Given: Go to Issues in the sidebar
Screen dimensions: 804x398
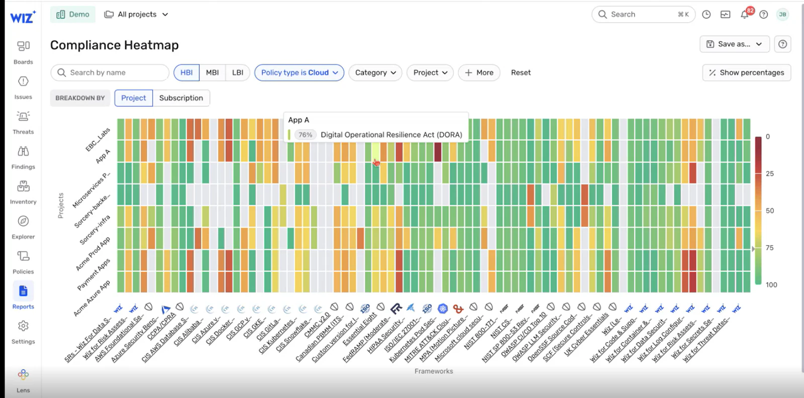Looking at the screenshot, I should (x=23, y=87).
